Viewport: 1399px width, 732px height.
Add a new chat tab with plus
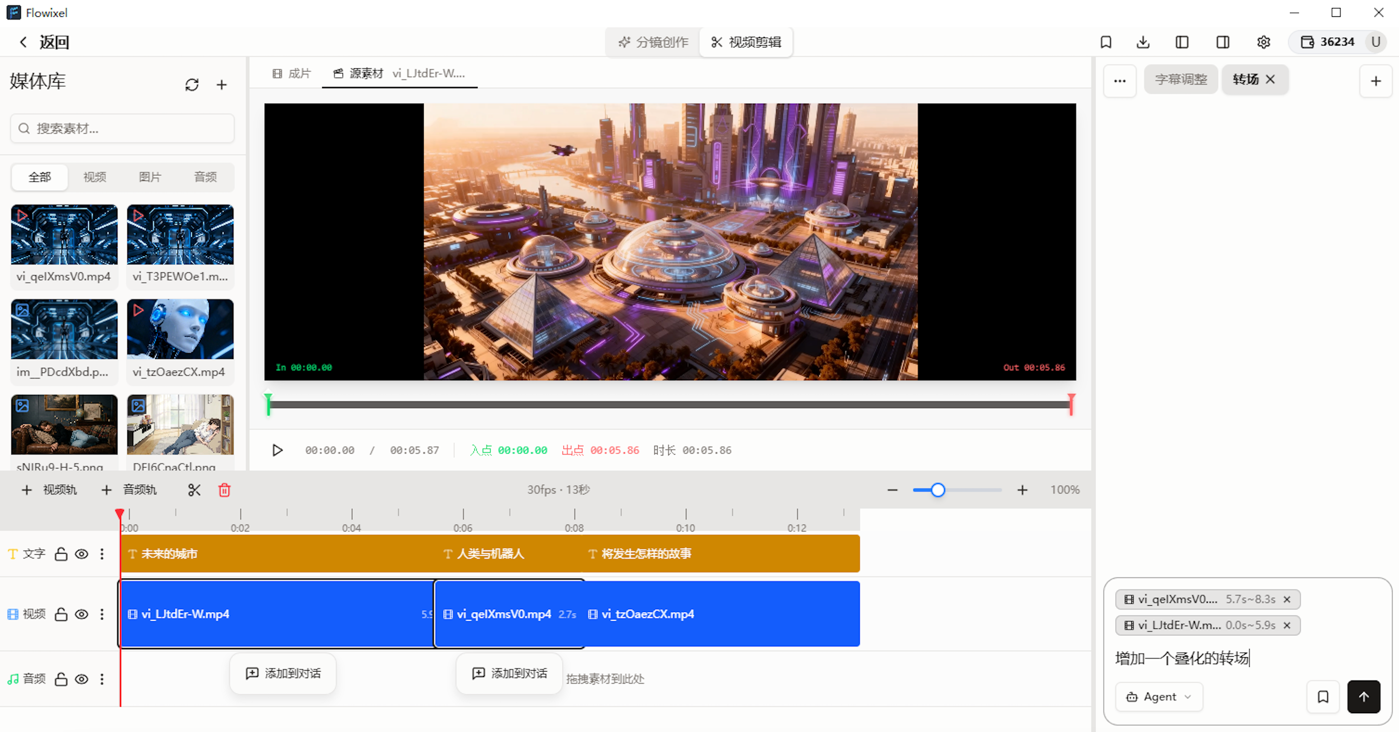[x=1376, y=81]
